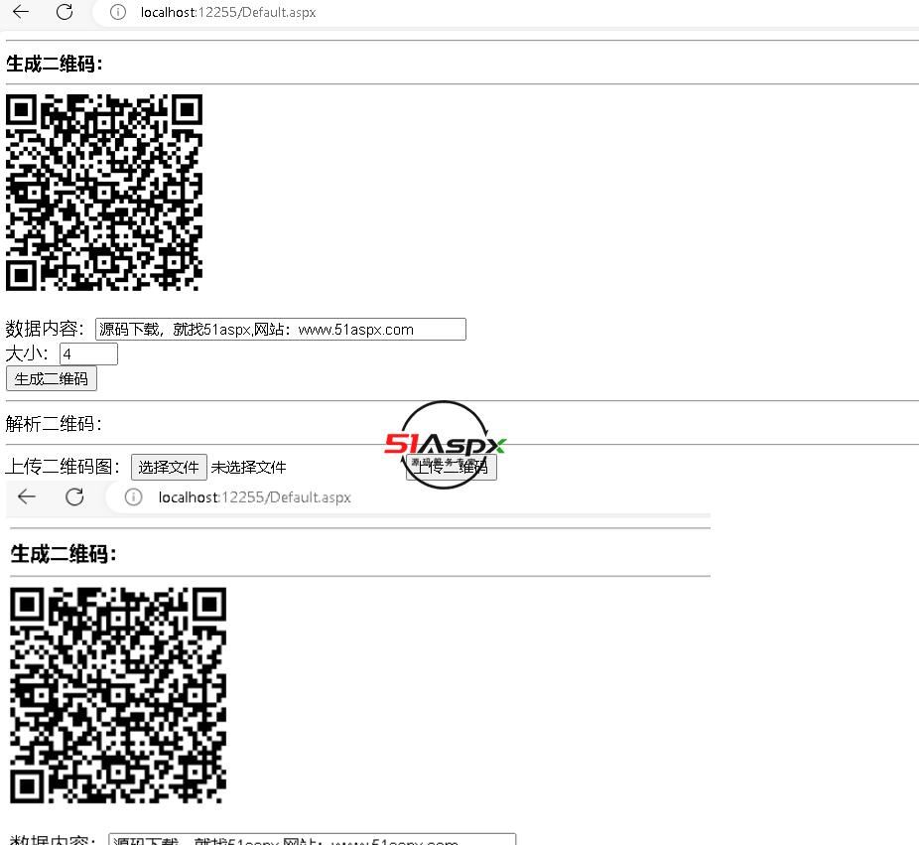This screenshot has height=845, width=919.
Task: Edit the upper 数据内容 text field
Action: point(281,329)
